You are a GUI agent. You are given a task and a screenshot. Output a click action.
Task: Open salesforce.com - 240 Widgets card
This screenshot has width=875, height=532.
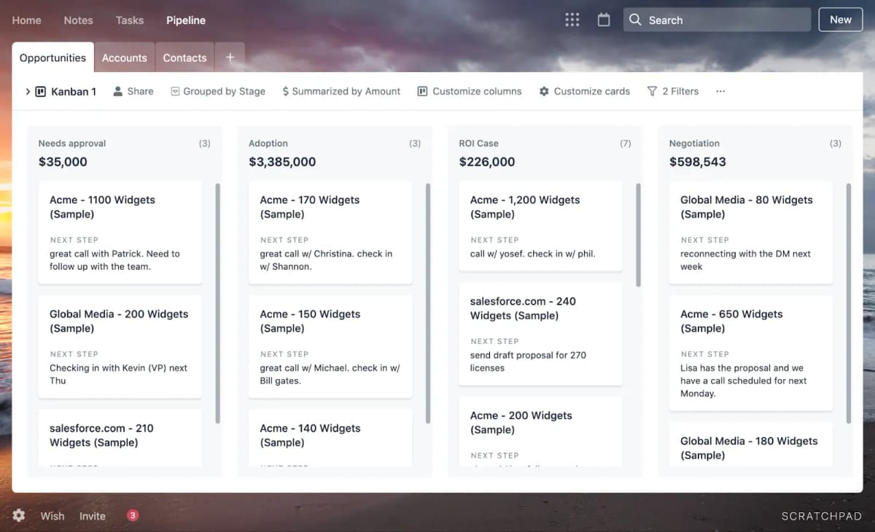pyautogui.click(x=540, y=334)
